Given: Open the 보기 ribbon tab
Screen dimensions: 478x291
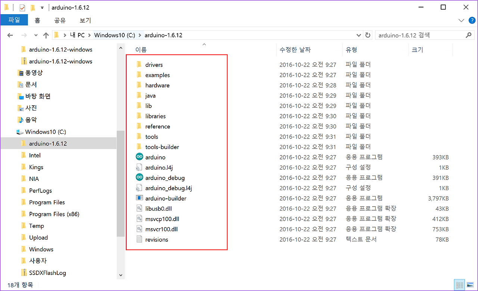Looking at the screenshot, I should pos(86,20).
